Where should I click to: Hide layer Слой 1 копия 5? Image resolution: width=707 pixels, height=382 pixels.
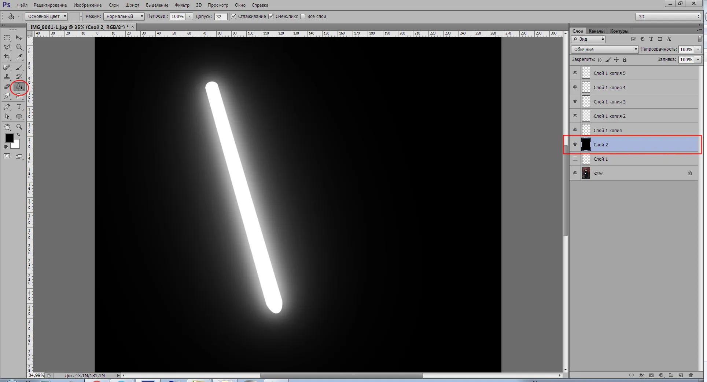[x=575, y=73]
